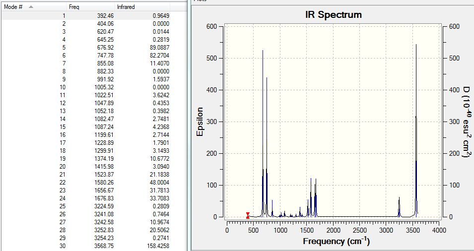Select infrared value 48.0004
Viewport: 474px width, 251px height.
pos(160,183)
